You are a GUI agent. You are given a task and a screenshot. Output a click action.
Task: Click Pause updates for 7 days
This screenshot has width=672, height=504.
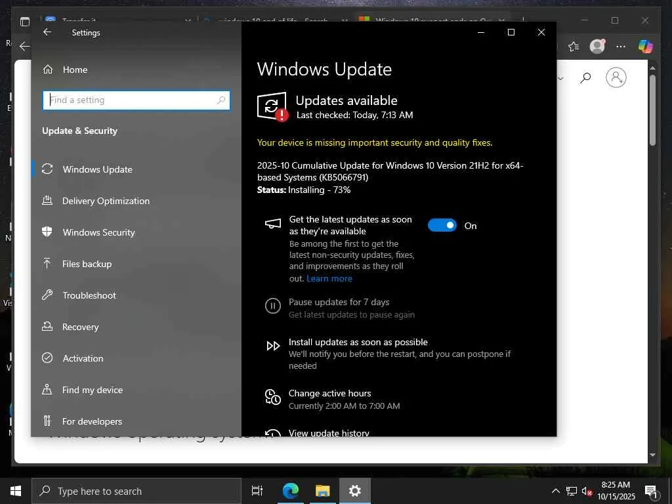click(339, 302)
